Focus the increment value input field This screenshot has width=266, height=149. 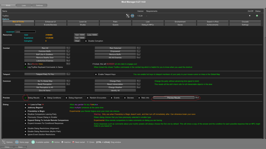point(25,32)
